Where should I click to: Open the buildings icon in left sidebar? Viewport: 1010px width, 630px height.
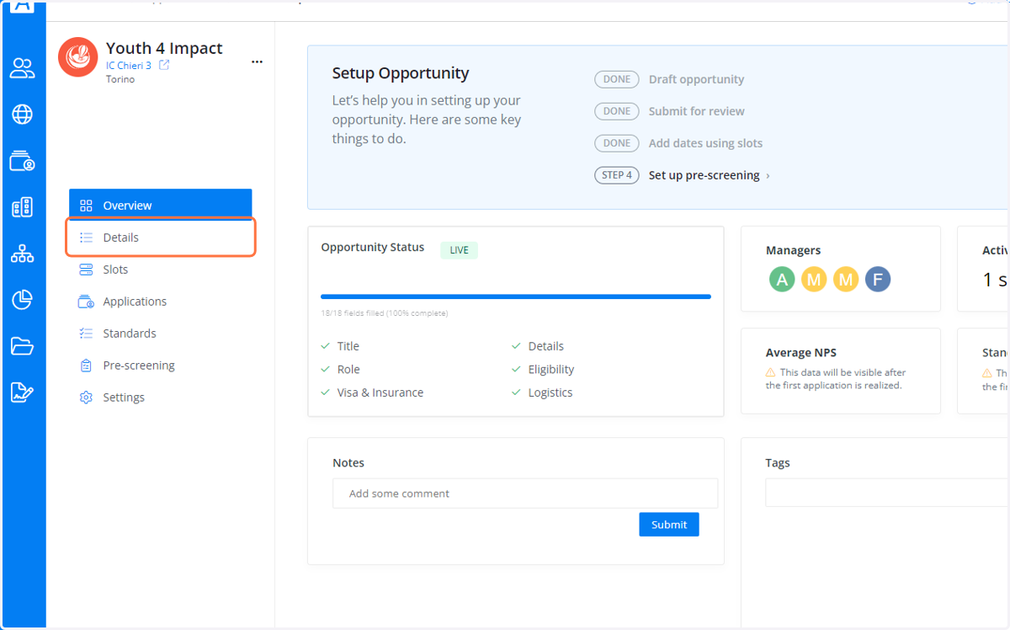tap(23, 207)
